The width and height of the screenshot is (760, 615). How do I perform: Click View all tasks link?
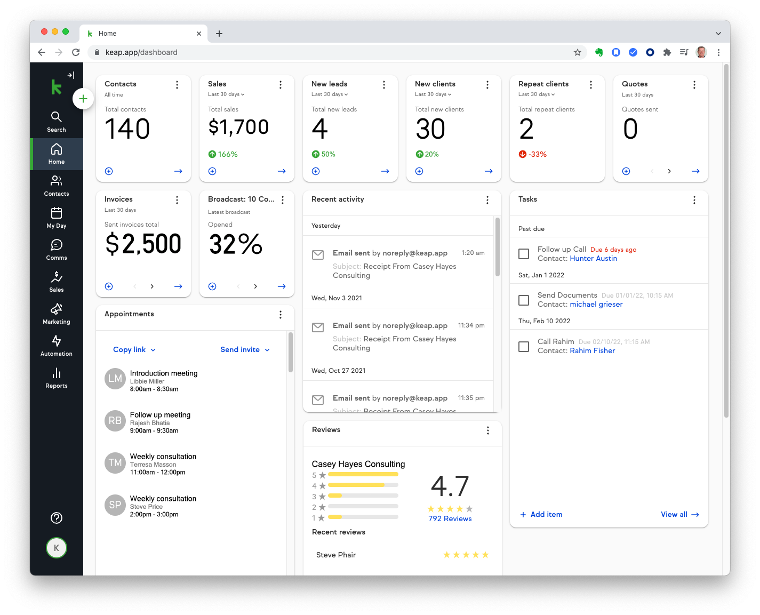[x=680, y=515]
